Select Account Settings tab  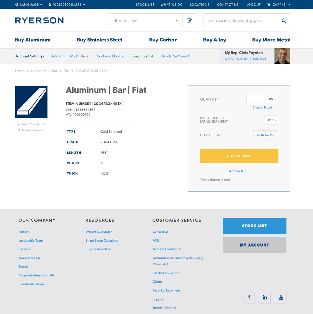click(x=29, y=56)
